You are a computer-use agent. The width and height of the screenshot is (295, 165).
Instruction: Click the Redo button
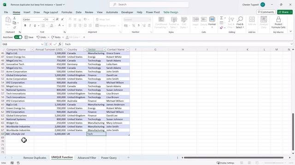point(56,37)
